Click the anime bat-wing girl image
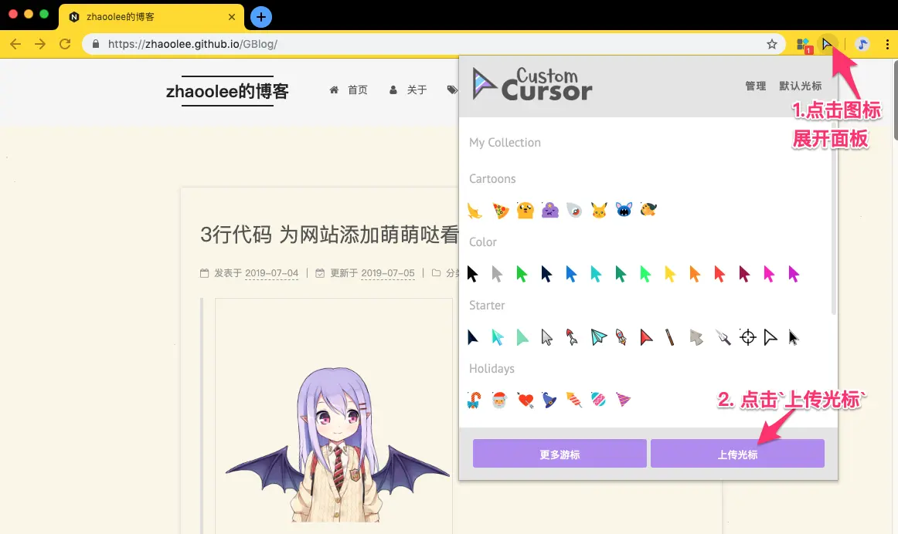The height and width of the screenshot is (534, 898). point(337,444)
